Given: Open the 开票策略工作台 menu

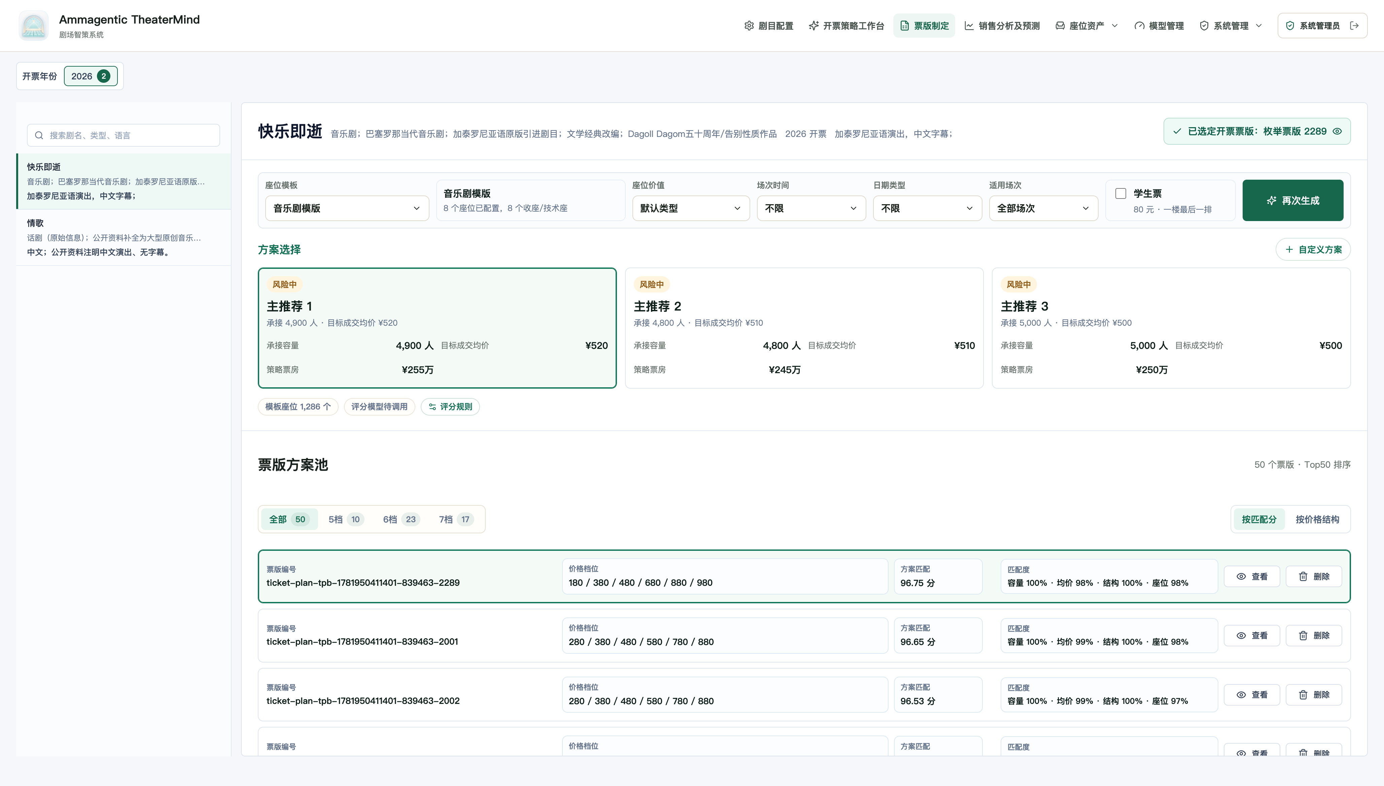Looking at the screenshot, I should [846, 26].
